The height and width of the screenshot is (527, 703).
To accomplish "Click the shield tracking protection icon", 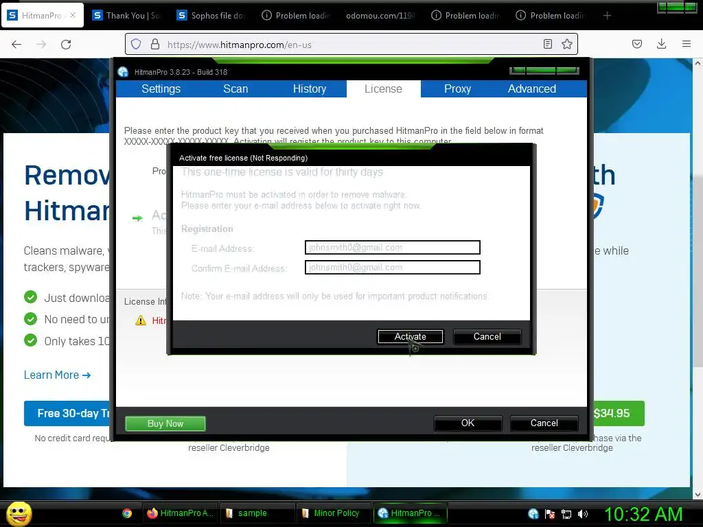I will pyautogui.click(x=137, y=44).
